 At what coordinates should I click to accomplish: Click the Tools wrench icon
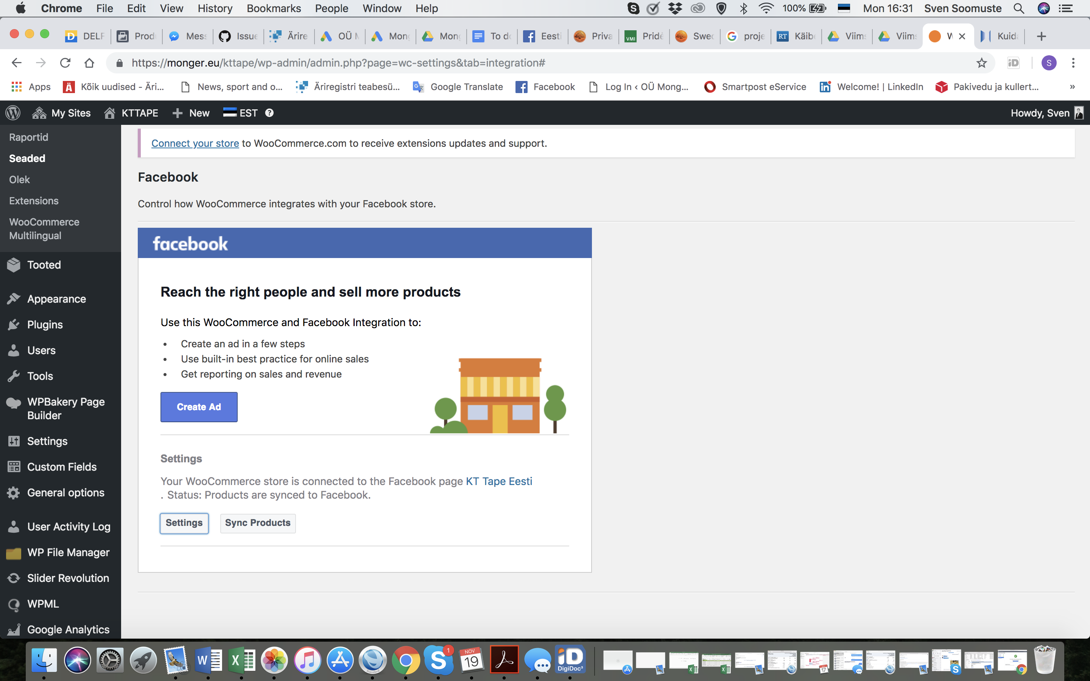click(x=14, y=376)
